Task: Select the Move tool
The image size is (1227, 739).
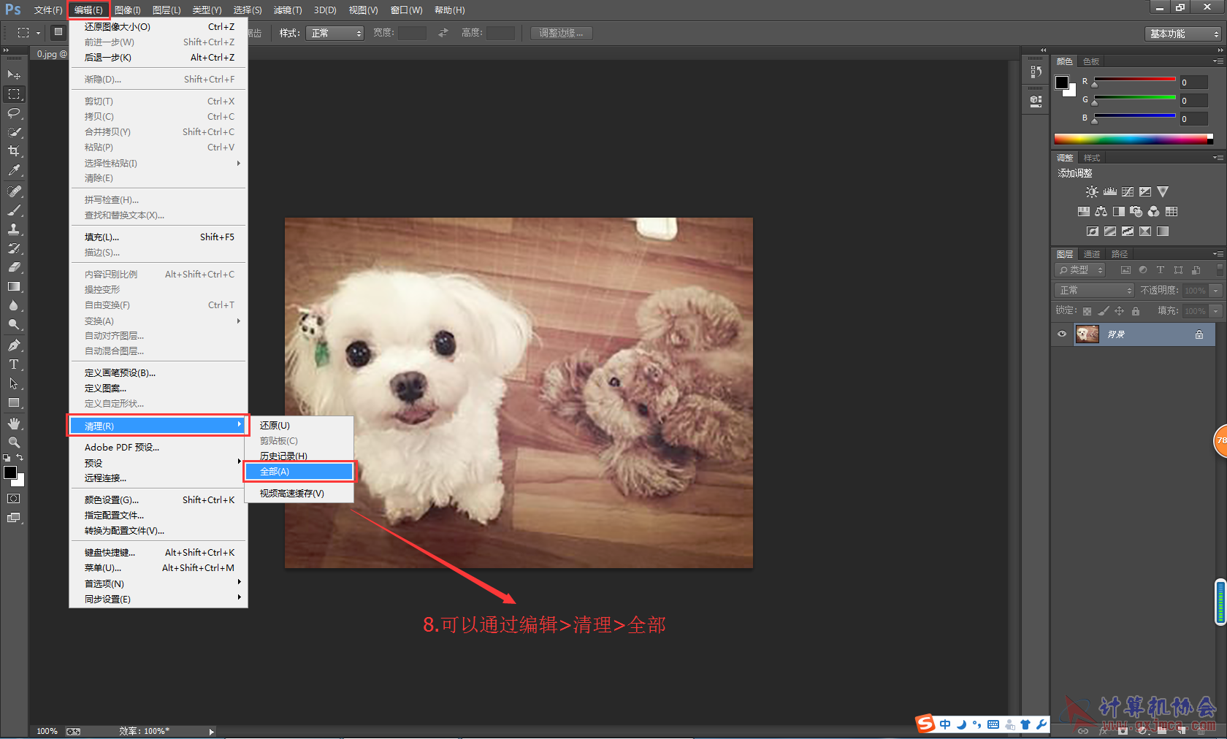Action: (14, 75)
